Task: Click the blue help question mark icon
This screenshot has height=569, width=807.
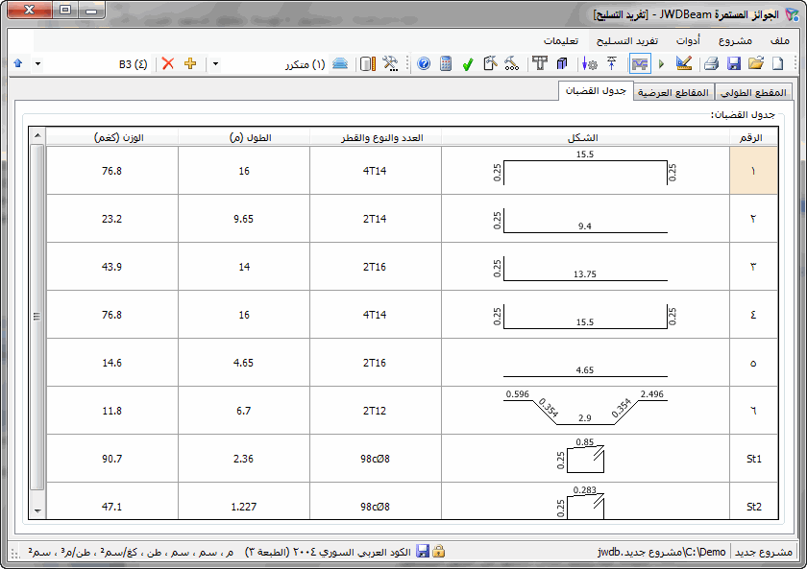Action: point(424,63)
